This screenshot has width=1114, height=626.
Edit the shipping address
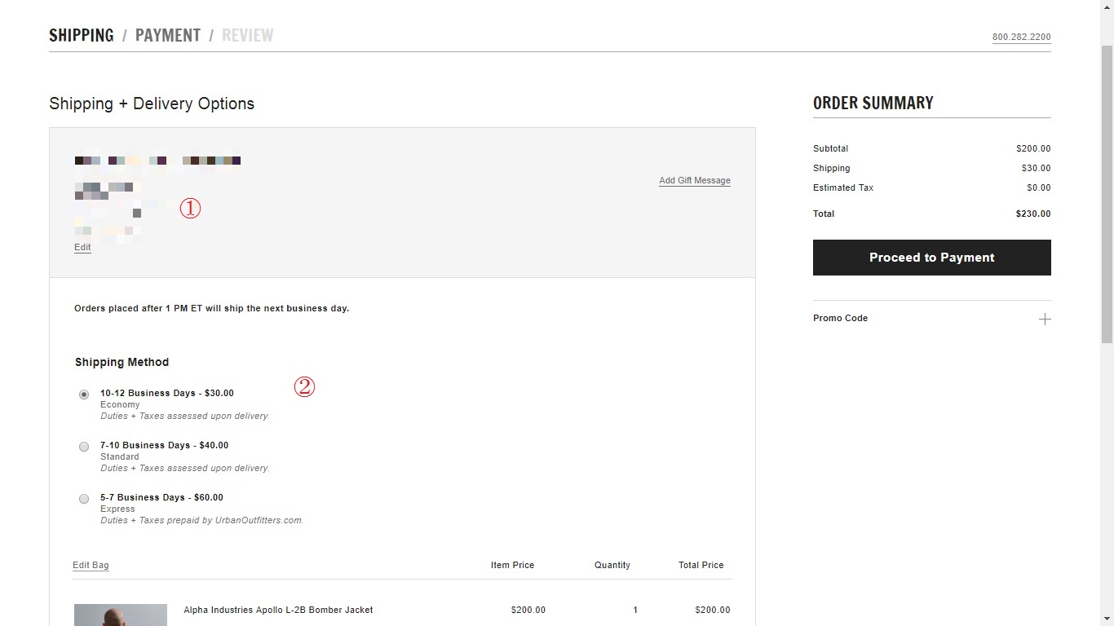[x=82, y=248]
